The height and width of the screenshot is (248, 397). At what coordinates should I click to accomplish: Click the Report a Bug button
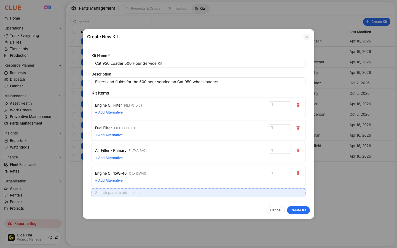(33, 223)
